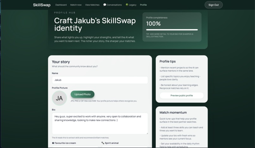Click the Favourite ice cream label
The height and width of the screenshot is (148, 255).
pos(65,143)
